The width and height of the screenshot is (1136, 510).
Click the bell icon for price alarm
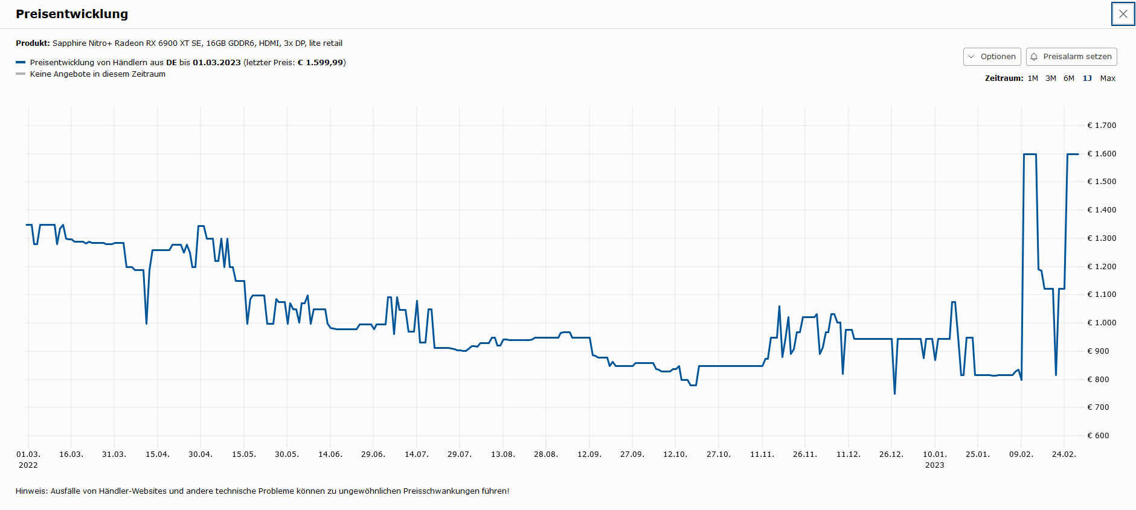tap(1034, 57)
